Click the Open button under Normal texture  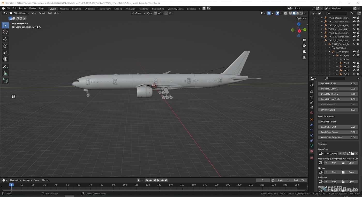point(351,172)
